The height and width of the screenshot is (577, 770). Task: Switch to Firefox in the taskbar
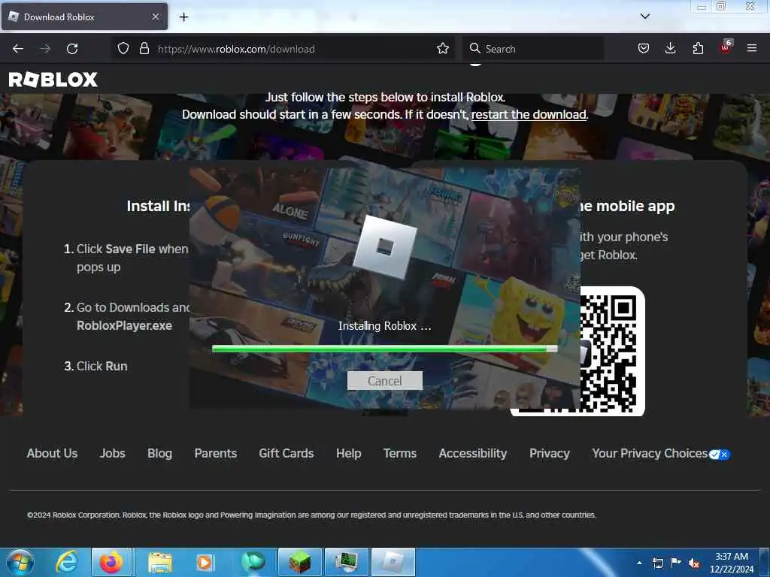111,562
